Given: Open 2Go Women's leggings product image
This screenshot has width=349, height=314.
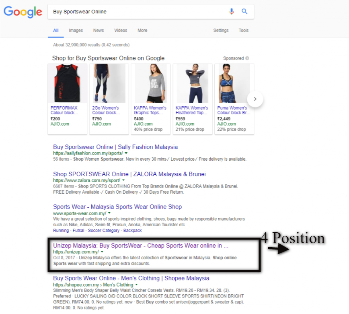Looking at the screenshot, I should tap(109, 83).
